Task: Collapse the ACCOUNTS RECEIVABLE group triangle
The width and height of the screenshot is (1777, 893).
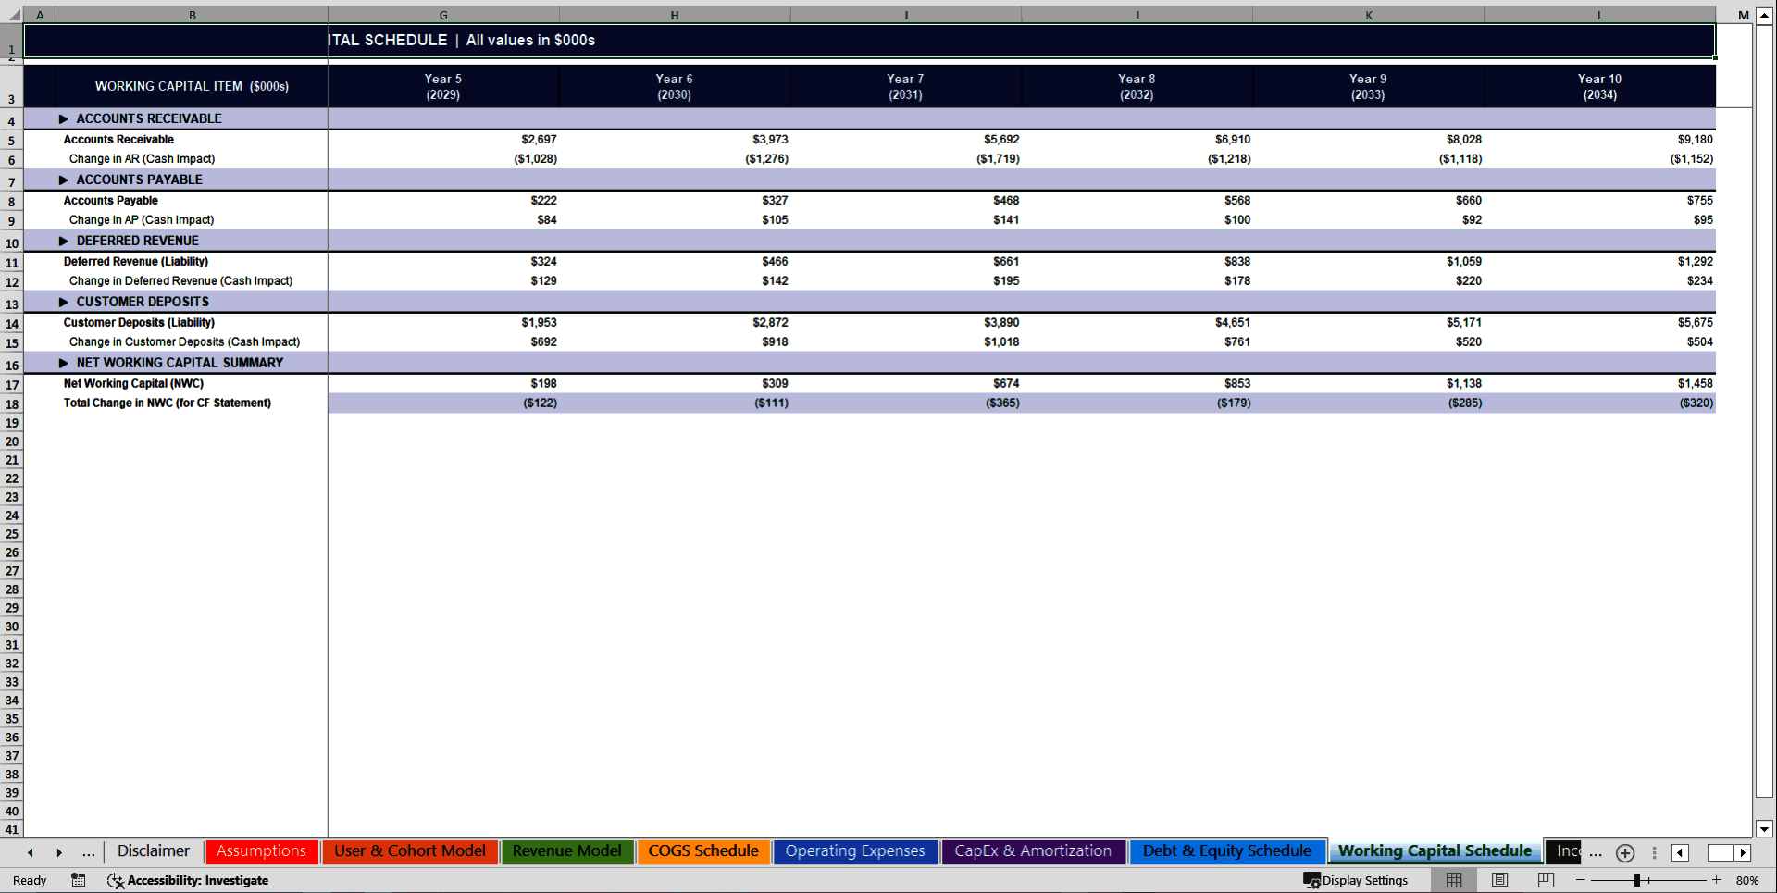Action: tap(62, 118)
